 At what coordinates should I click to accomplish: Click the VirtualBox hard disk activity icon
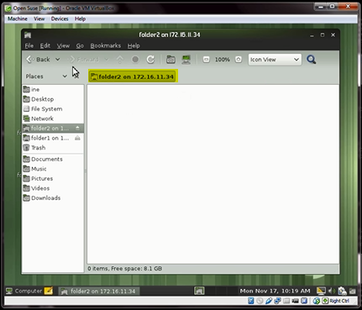(x=251, y=301)
